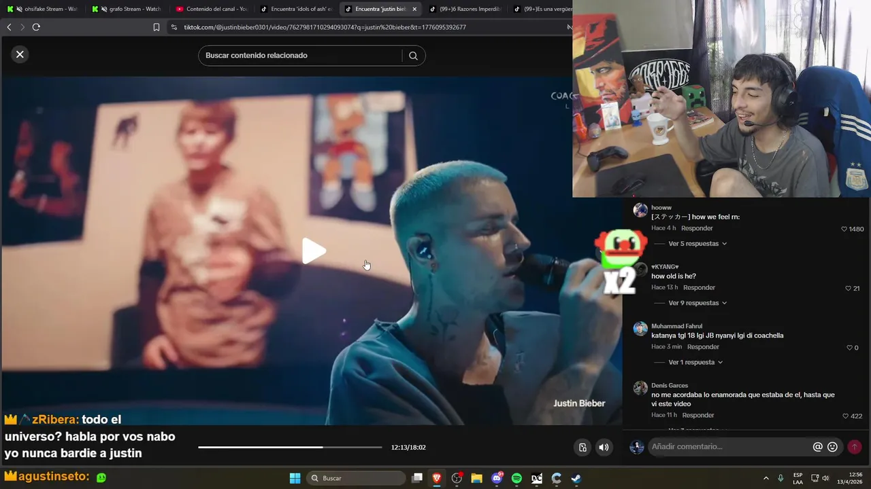The width and height of the screenshot is (871, 489).
Task: Mute the TikTok video with speaker icon
Action: coord(604,447)
